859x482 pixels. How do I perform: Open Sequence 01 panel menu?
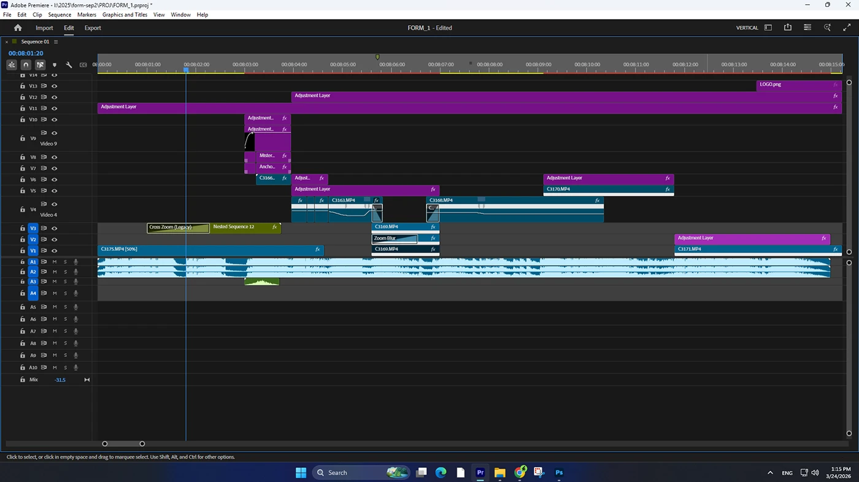(x=56, y=42)
